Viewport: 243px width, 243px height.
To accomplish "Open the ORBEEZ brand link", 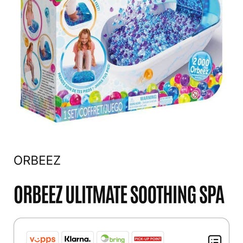I will 37,160.
